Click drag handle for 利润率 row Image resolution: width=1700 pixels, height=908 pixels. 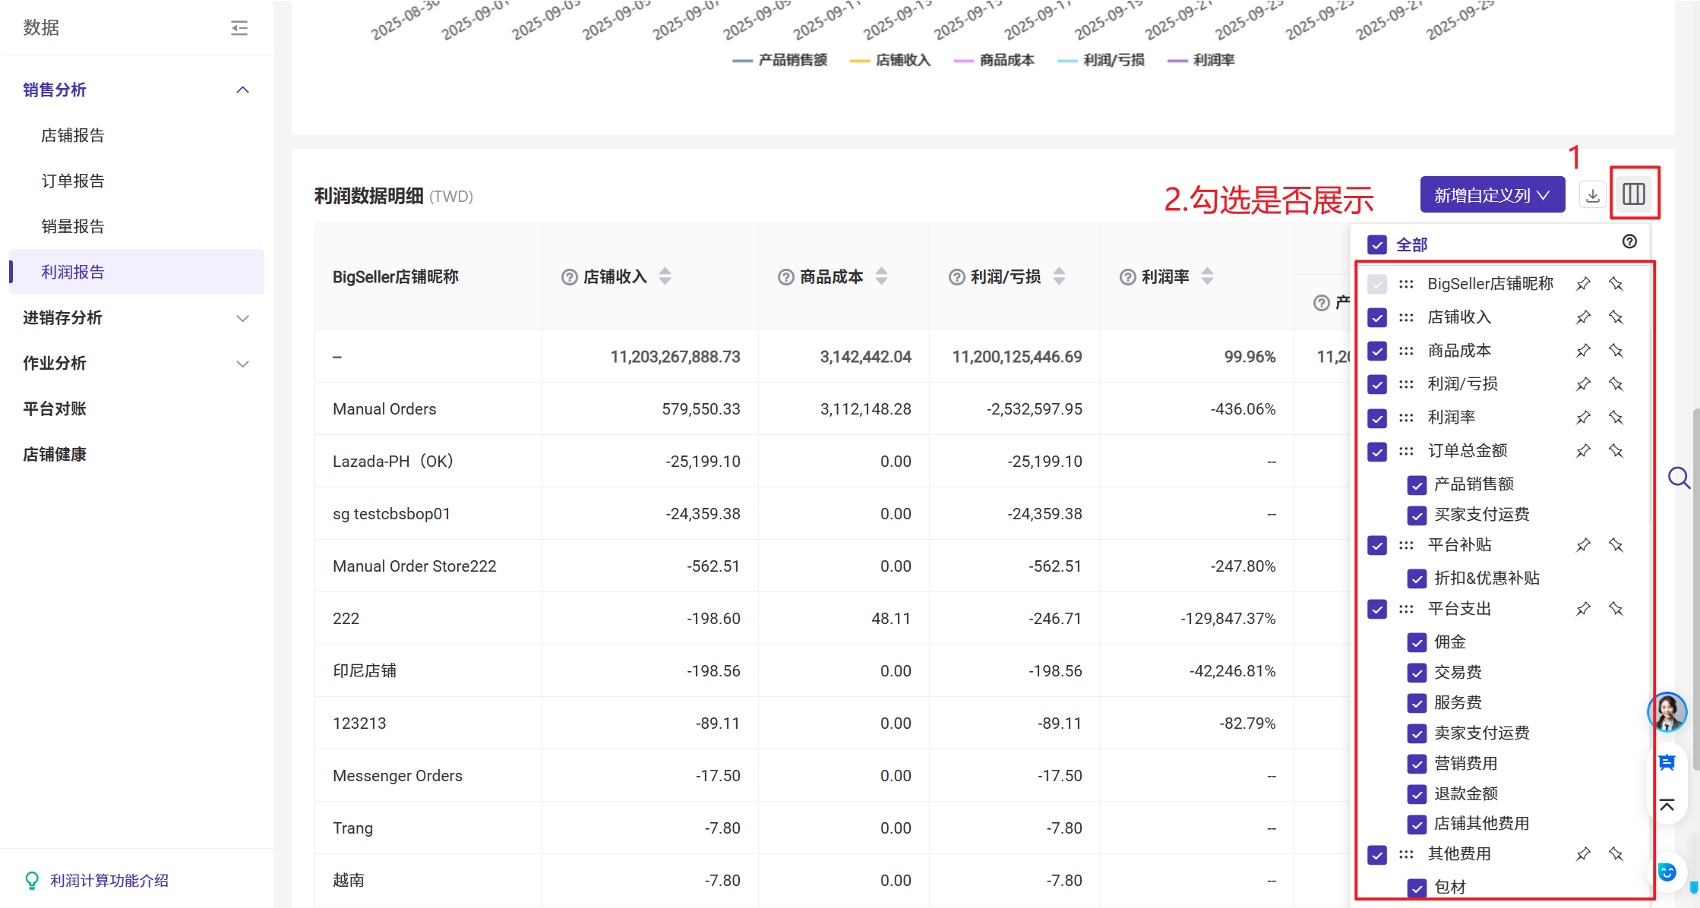click(x=1406, y=418)
